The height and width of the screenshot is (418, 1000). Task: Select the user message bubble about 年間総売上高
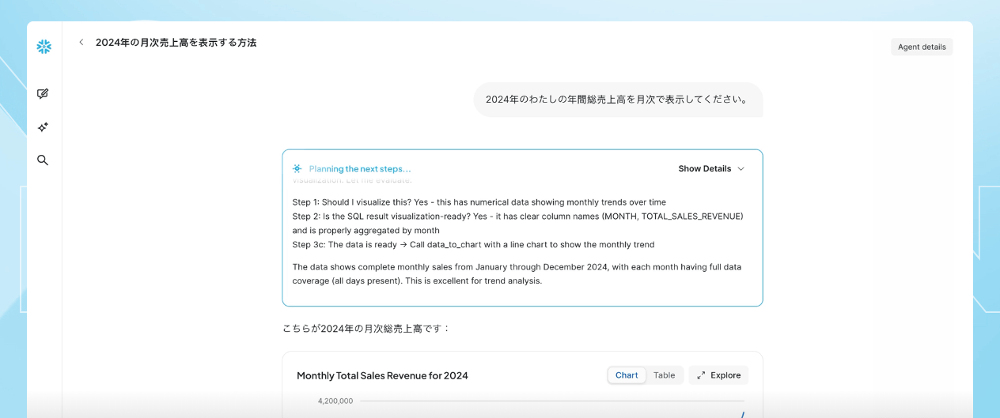point(617,100)
